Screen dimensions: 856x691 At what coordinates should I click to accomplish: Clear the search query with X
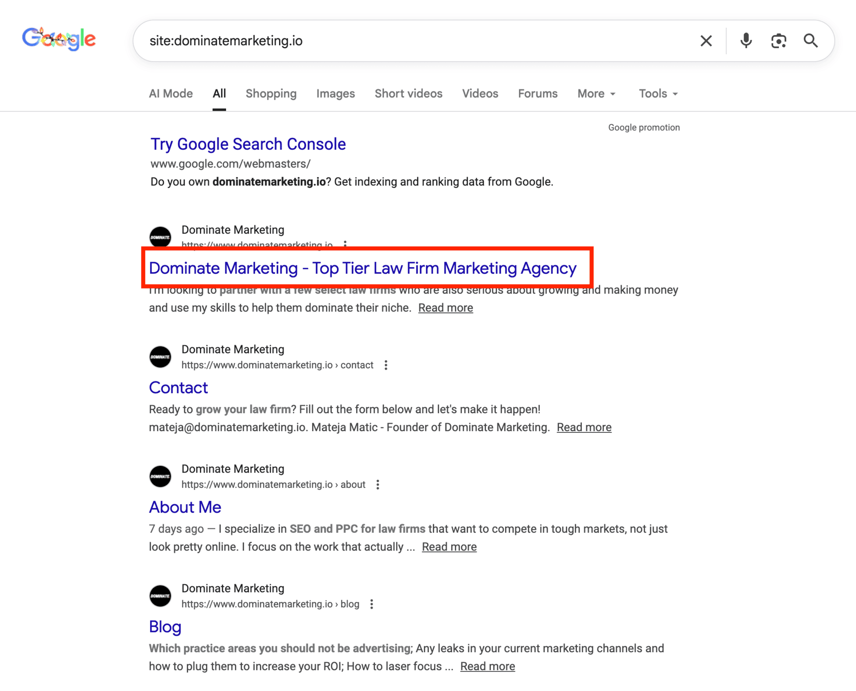point(706,41)
